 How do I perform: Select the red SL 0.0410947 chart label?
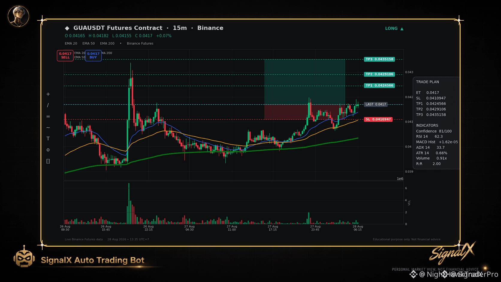378,119
